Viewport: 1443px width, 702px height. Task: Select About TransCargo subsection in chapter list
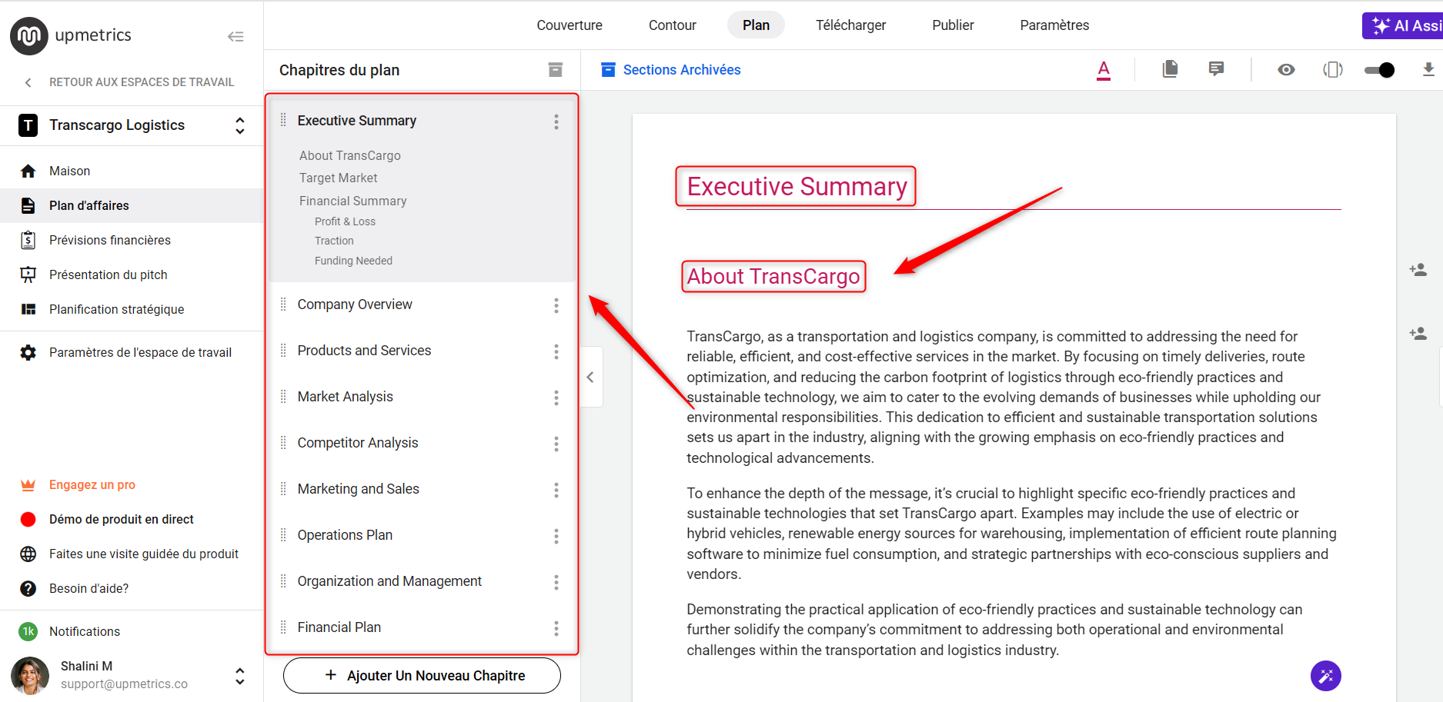350,155
